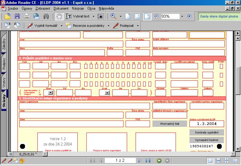
Task: Open the second Druh dropdown in the form
Action: tap(107, 93)
